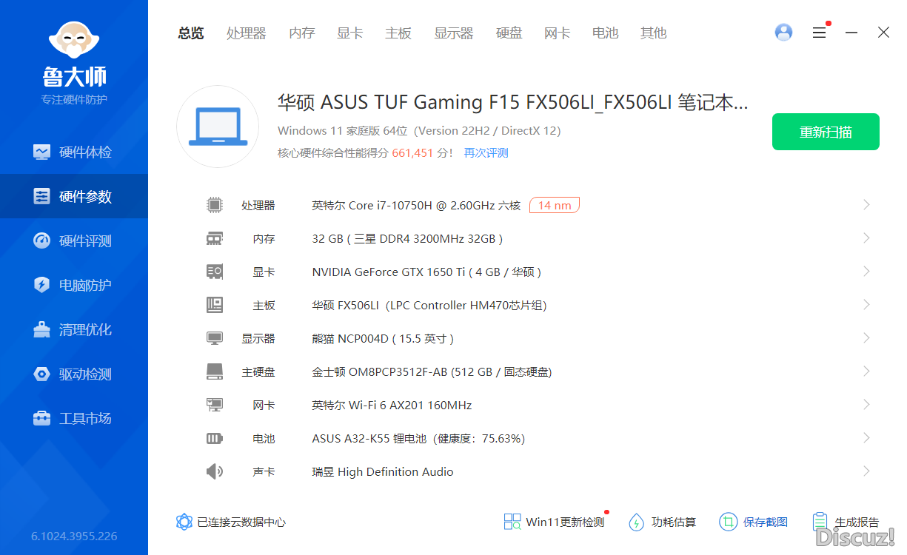This screenshot has height=555, width=907.
Task: Switch to the 总览 tab
Action: tap(191, 33)
